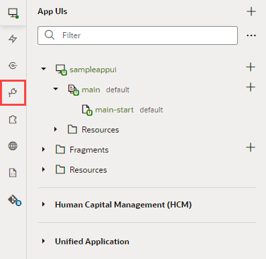The image size is (266, 259).
Task: Click the plus button next to Fragments
Action: point(251,147)
